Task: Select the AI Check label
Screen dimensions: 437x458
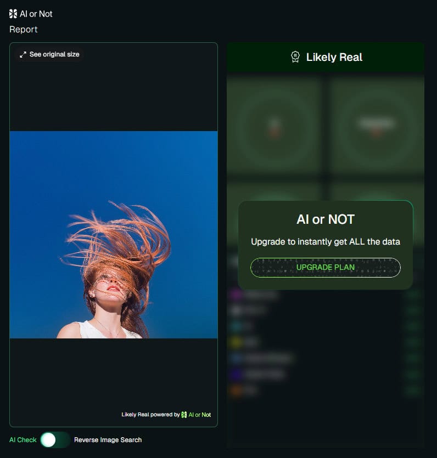Action: tap(23, 439)
